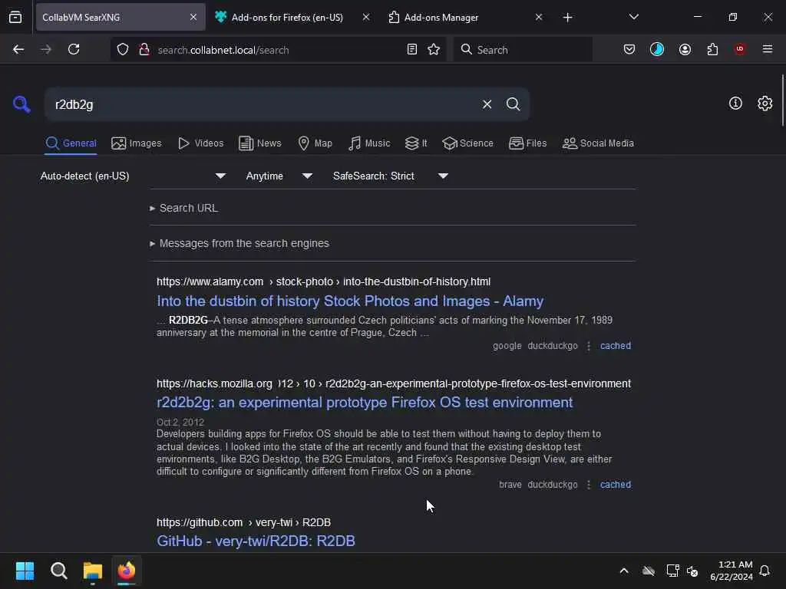The image size is (786, 589).
Task: Open cached version of Mozilla Hacks result
Action: pos(616,485)
